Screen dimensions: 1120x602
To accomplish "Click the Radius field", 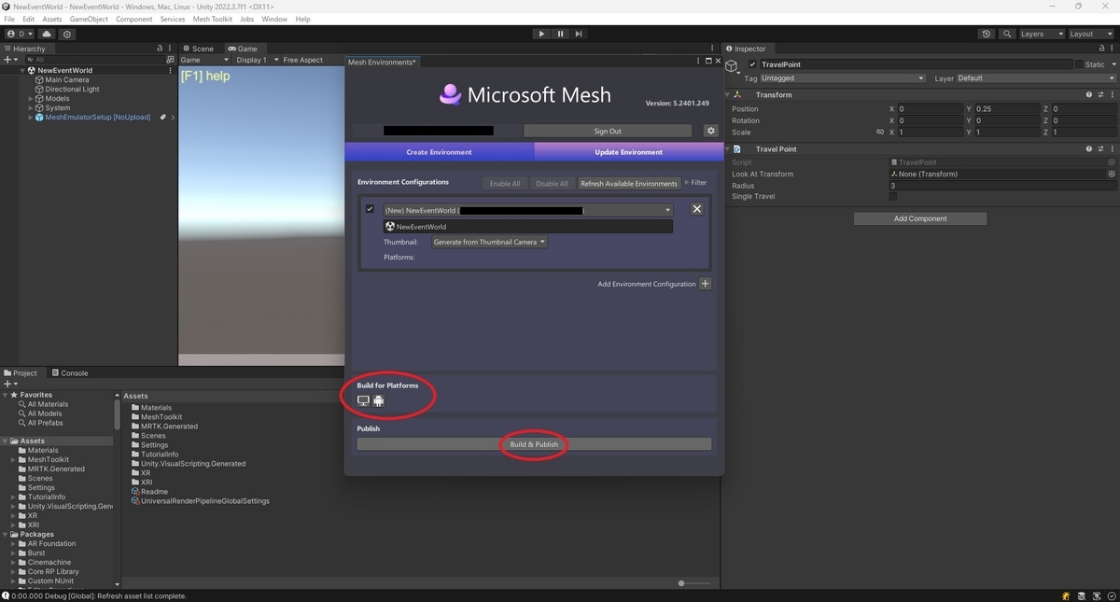I will click(x=1002, y=186).
